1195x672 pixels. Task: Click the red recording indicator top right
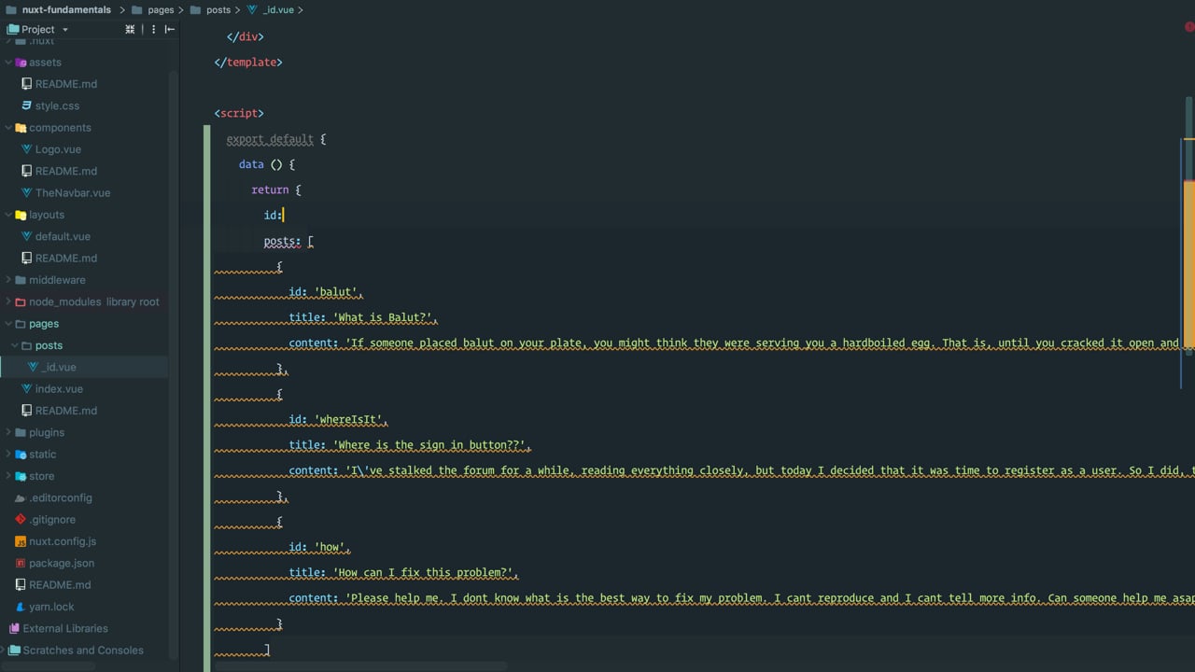[1190, 28]
